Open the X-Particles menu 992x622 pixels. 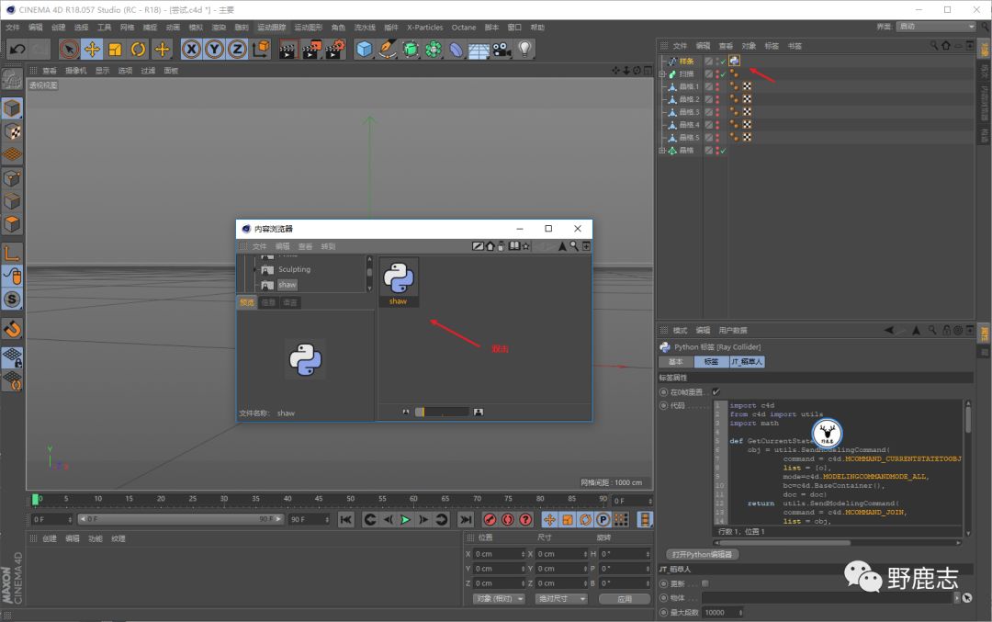coord(425,28)
